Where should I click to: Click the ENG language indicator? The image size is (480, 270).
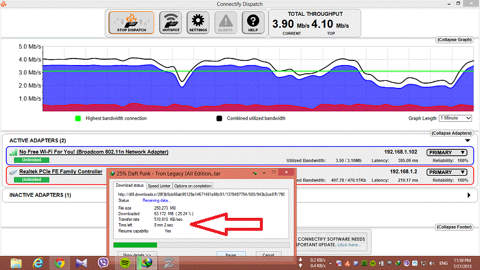coord(443,264)
